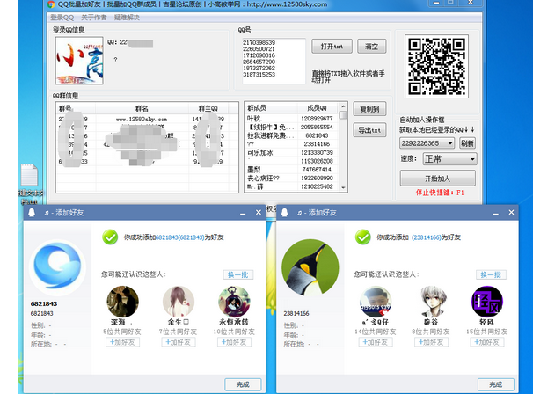The height and width of the screenshot is (394, 533).
Task: Click 完成 in right dialog
Action: pyautogui.click(x=495, y=384)
